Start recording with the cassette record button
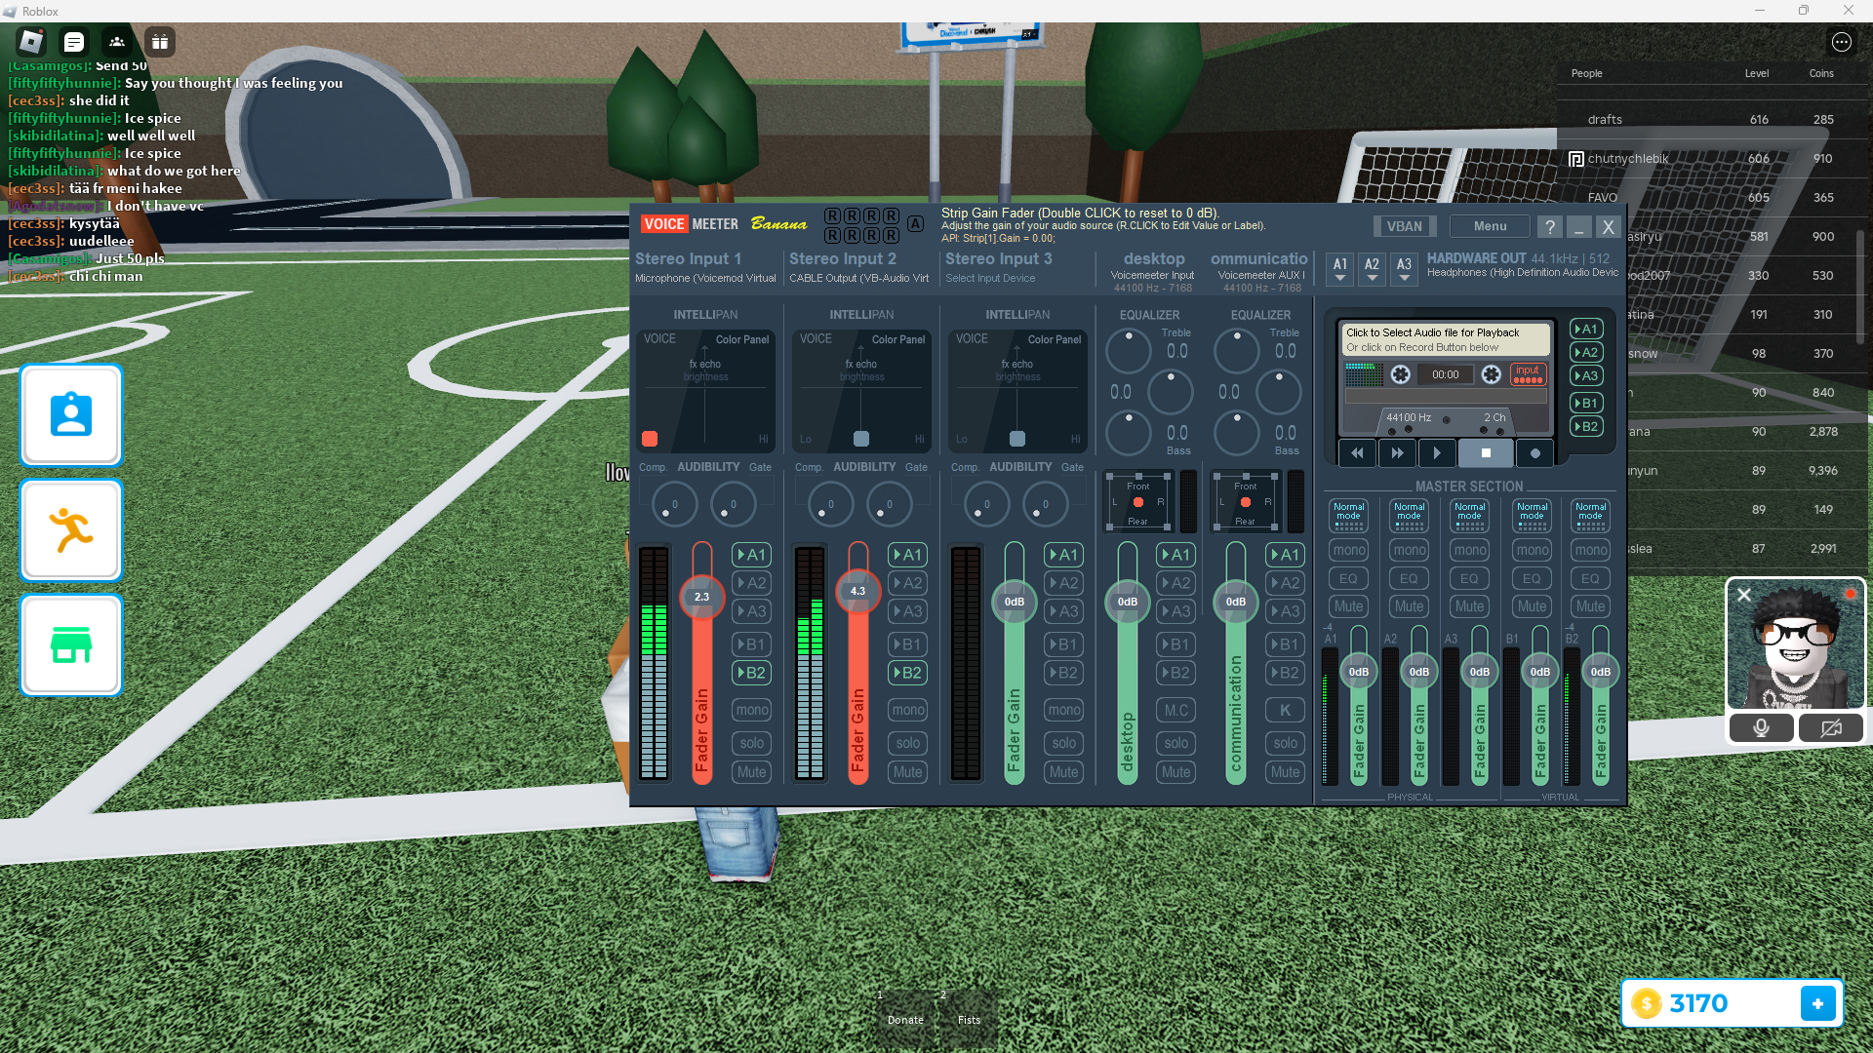The height and width of the screenshot is (1053, 1873). pyautogui.click(x=1535, y=453)
